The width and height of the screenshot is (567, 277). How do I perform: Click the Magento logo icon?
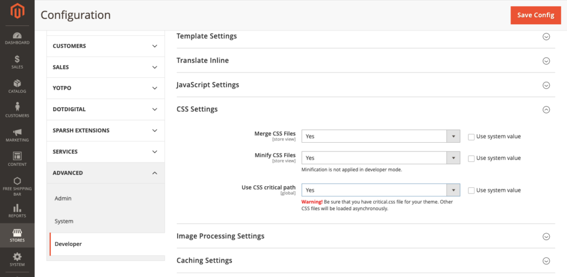(x=17, y=11)
